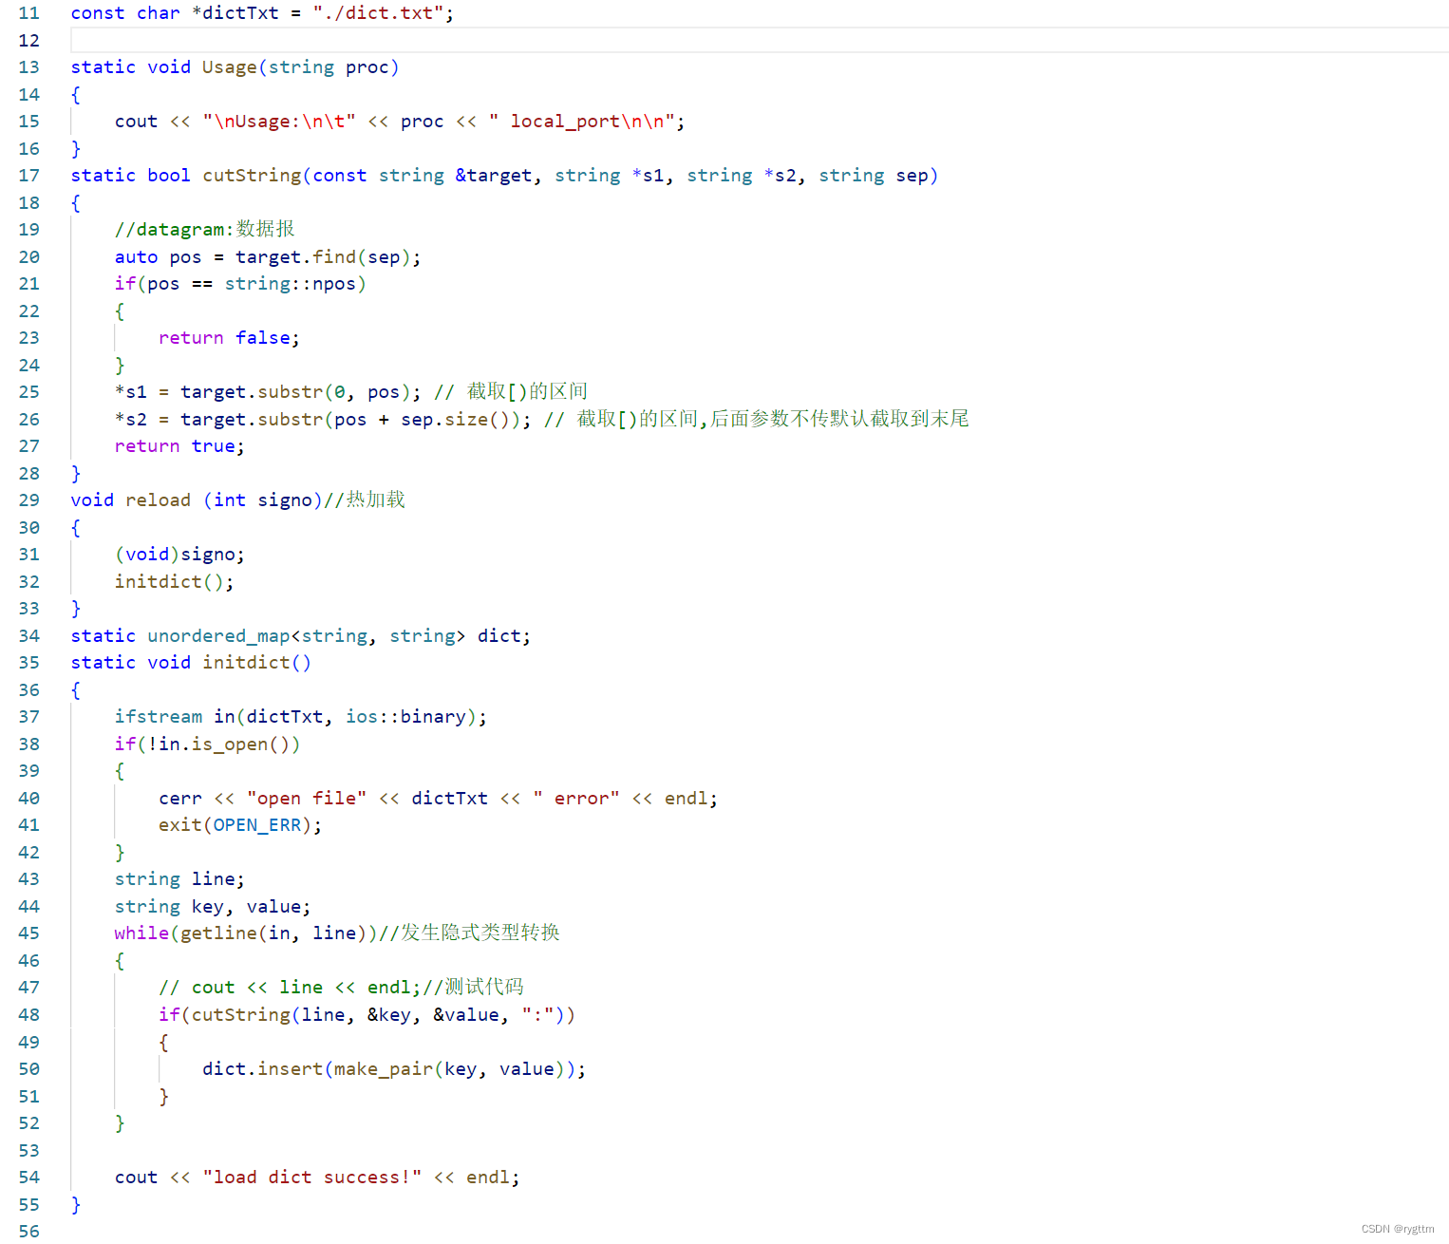Click line number 56 in the gutter

29,1232
